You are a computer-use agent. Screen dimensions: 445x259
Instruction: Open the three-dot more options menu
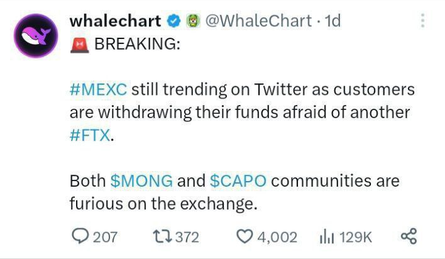tap(422, 21)
